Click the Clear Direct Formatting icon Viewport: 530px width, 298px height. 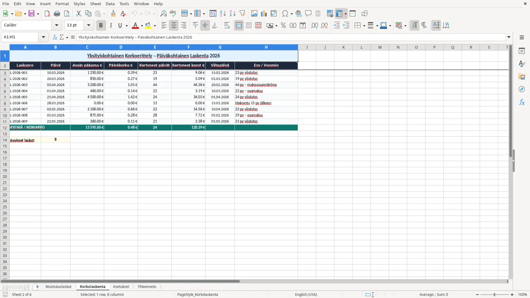[x=123, y=14]
